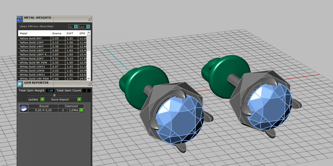Select the White Gold:9K PdW row

tap(52, 63)
